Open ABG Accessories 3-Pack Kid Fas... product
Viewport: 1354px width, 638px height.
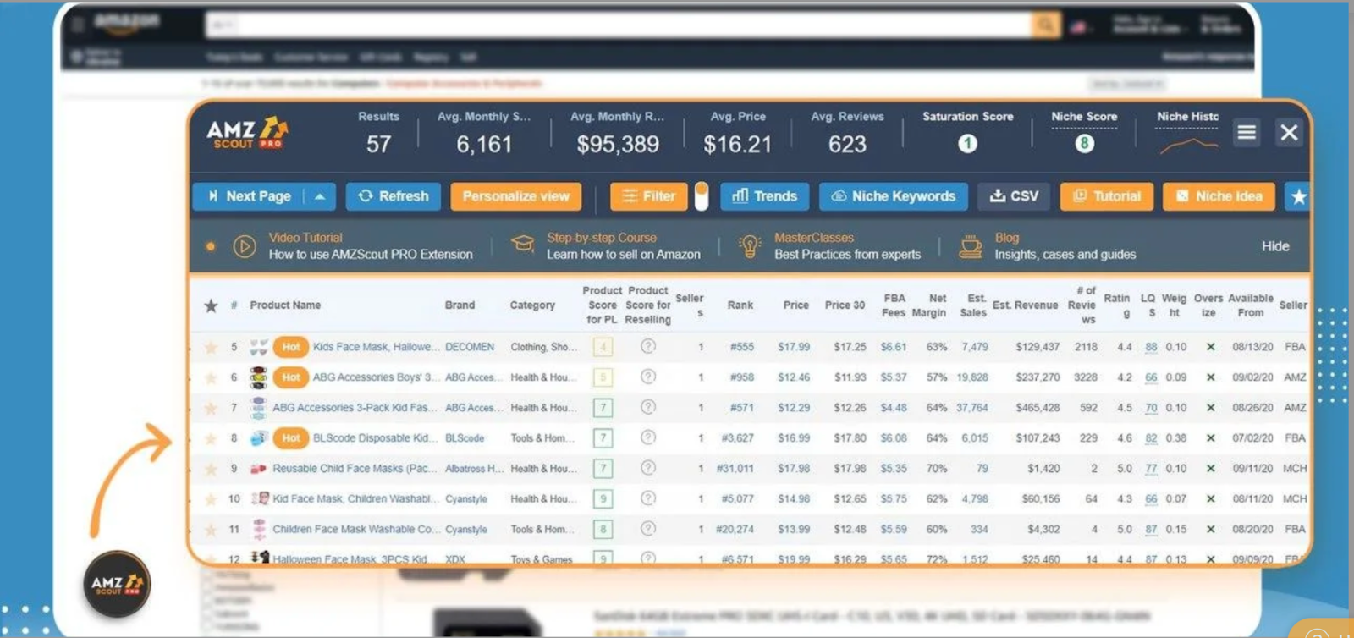[355, 408]
